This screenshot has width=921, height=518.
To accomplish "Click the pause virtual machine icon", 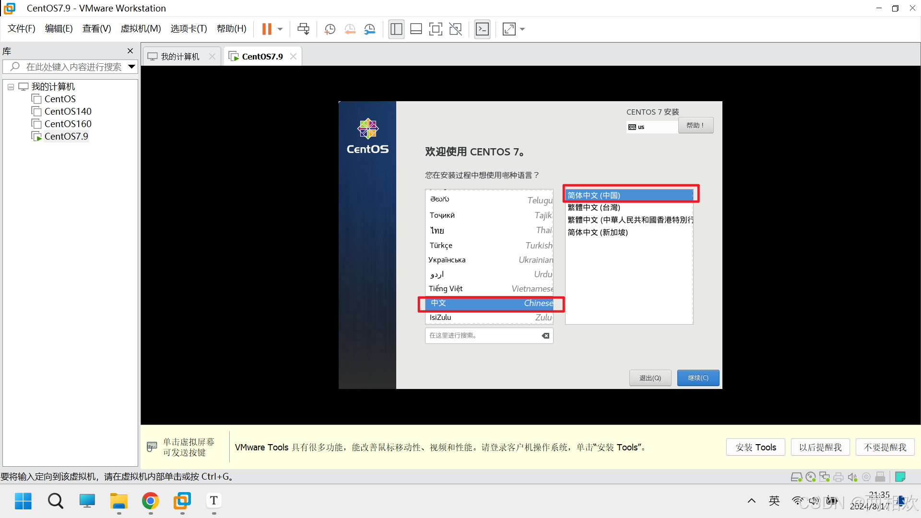I will 267,29.
